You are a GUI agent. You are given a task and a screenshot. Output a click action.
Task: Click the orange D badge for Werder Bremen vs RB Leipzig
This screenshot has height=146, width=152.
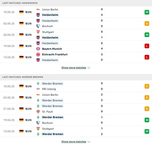[147, 86]
